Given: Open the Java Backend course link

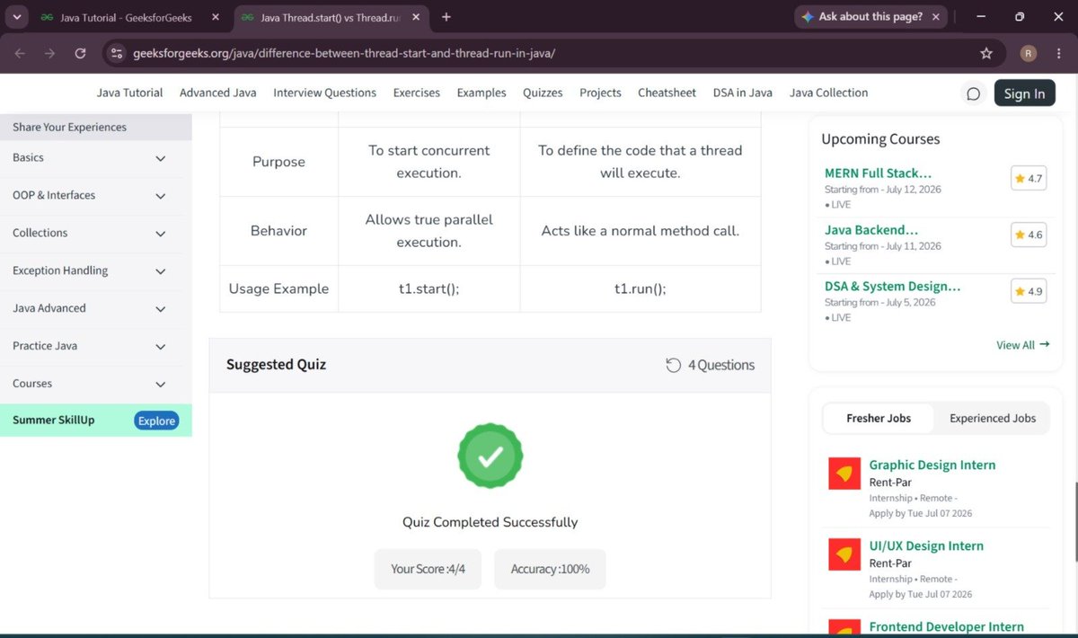Looking at the screenshot, I should [x=871, y=230].
